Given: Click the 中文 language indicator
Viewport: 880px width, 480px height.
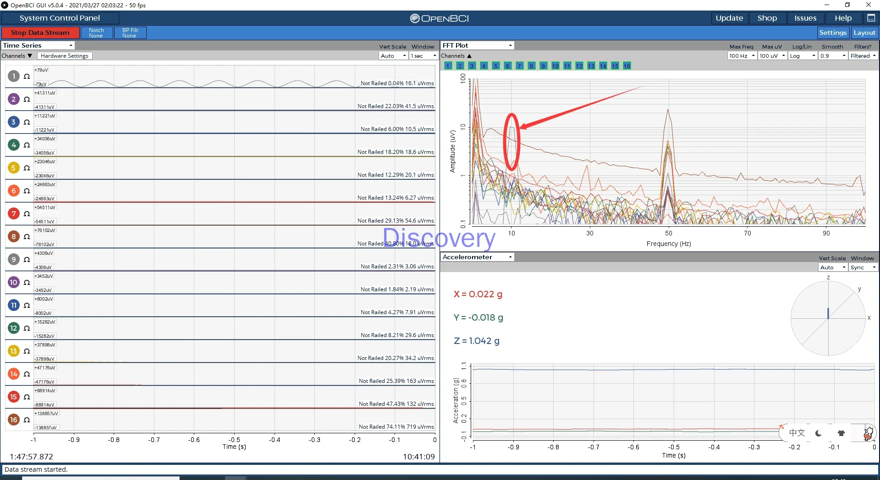Looking at the screenshot, I should (797, 433).
